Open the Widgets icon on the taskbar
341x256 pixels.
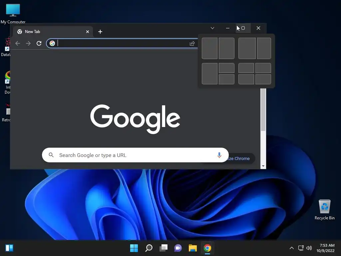pos(9,248)
